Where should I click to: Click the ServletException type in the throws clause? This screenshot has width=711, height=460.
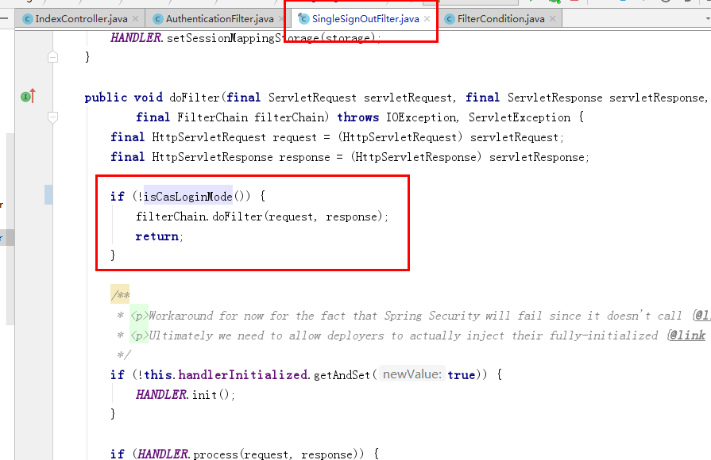pyautogui.click(x=520, y=117)
